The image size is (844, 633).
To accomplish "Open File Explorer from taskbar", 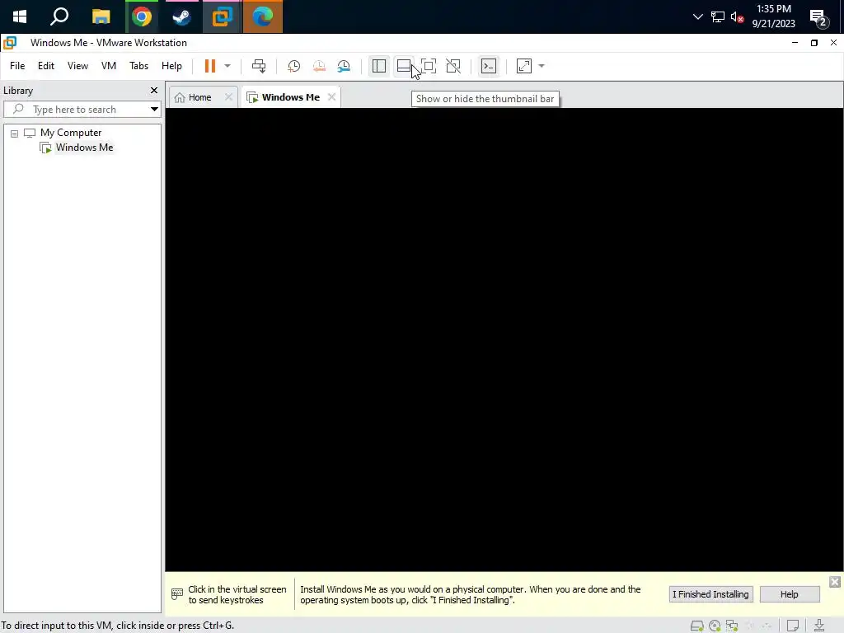I will tap(101, 16).
